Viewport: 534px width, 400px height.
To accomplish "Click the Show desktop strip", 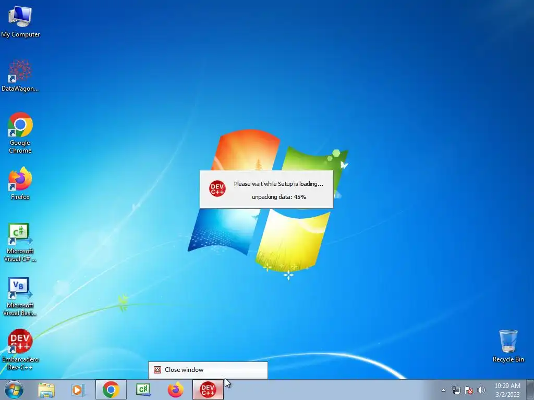I will [530, 390].
